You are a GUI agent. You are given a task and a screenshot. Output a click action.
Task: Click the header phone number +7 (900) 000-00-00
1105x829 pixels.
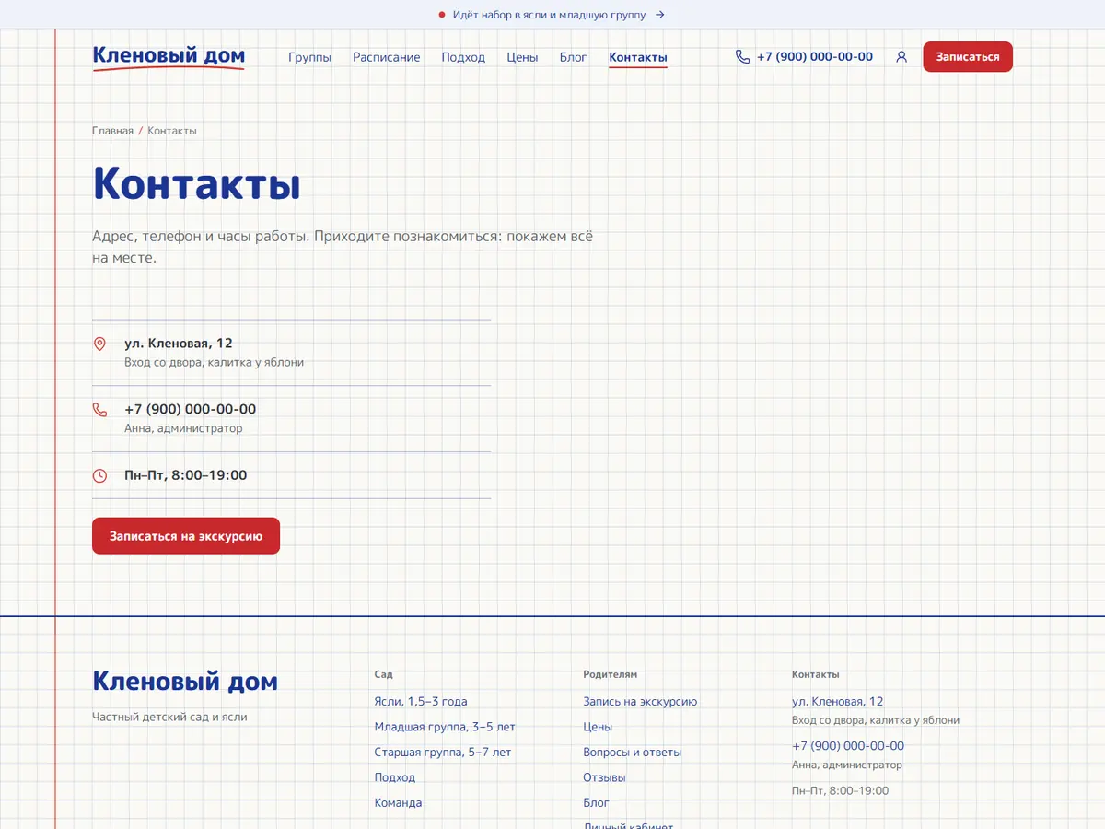(815, 57)
